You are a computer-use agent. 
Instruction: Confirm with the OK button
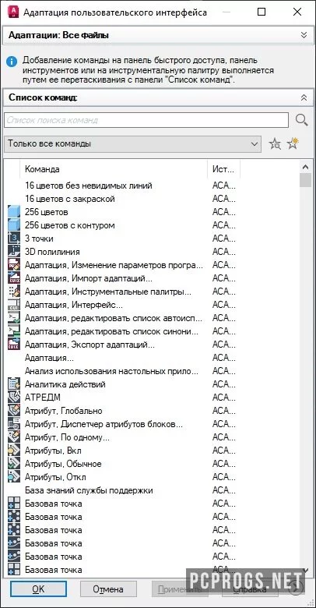38,589
